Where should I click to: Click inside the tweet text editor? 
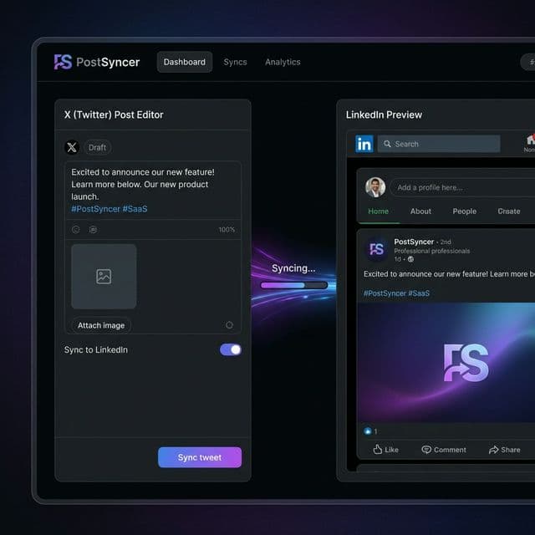coord(153,190)
